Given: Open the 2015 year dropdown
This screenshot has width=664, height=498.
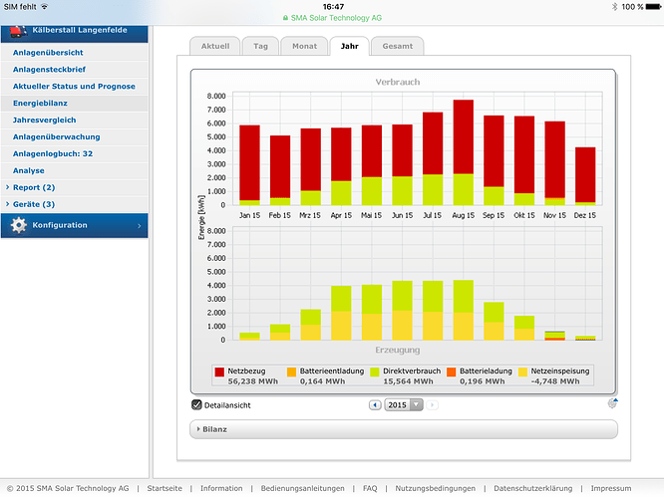Looking at the screenshot, I should [x=404, y=405].
